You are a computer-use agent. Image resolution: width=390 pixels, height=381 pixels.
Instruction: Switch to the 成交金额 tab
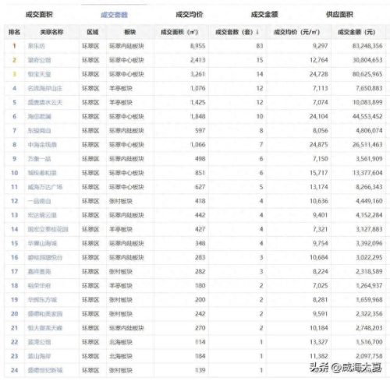(x=264, y=15)
